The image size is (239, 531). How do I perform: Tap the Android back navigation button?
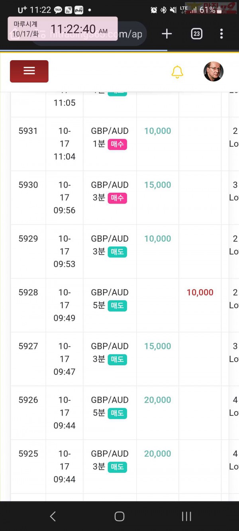[53, 517]
